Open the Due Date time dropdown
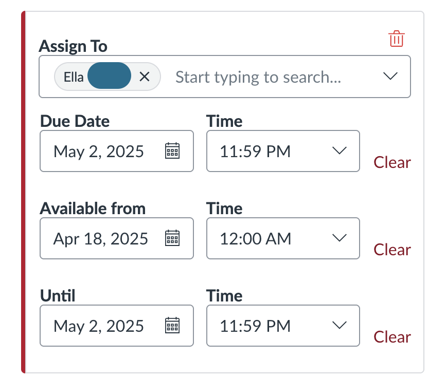This screenshot has height=378, width=446. [339, 151]
